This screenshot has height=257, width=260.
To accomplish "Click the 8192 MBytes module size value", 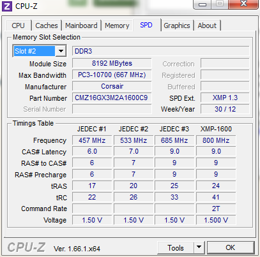I will (112, 63).
